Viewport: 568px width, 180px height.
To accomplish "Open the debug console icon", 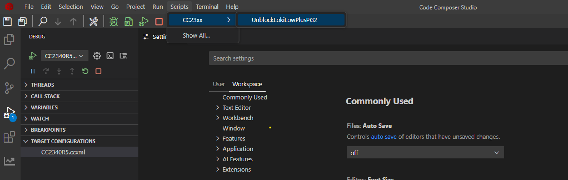I will tap(110, 56).
